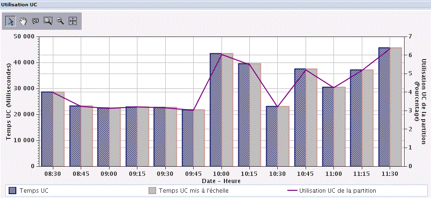Image resolution: width=431 pixels, height=198 pixels.
Task: Click the 09:45 time axis label
Action: [x=193, y=174]
